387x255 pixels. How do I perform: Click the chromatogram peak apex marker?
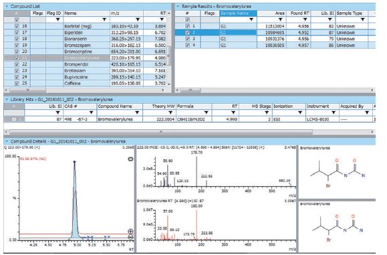click(x=75, y=163)
